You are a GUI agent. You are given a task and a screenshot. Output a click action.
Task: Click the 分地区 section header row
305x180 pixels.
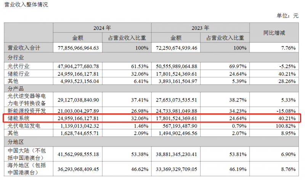coord(16,141)
